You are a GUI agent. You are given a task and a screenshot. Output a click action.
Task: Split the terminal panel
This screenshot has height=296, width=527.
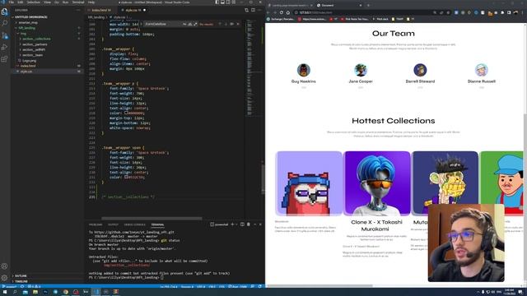click(x=242, y=224)
